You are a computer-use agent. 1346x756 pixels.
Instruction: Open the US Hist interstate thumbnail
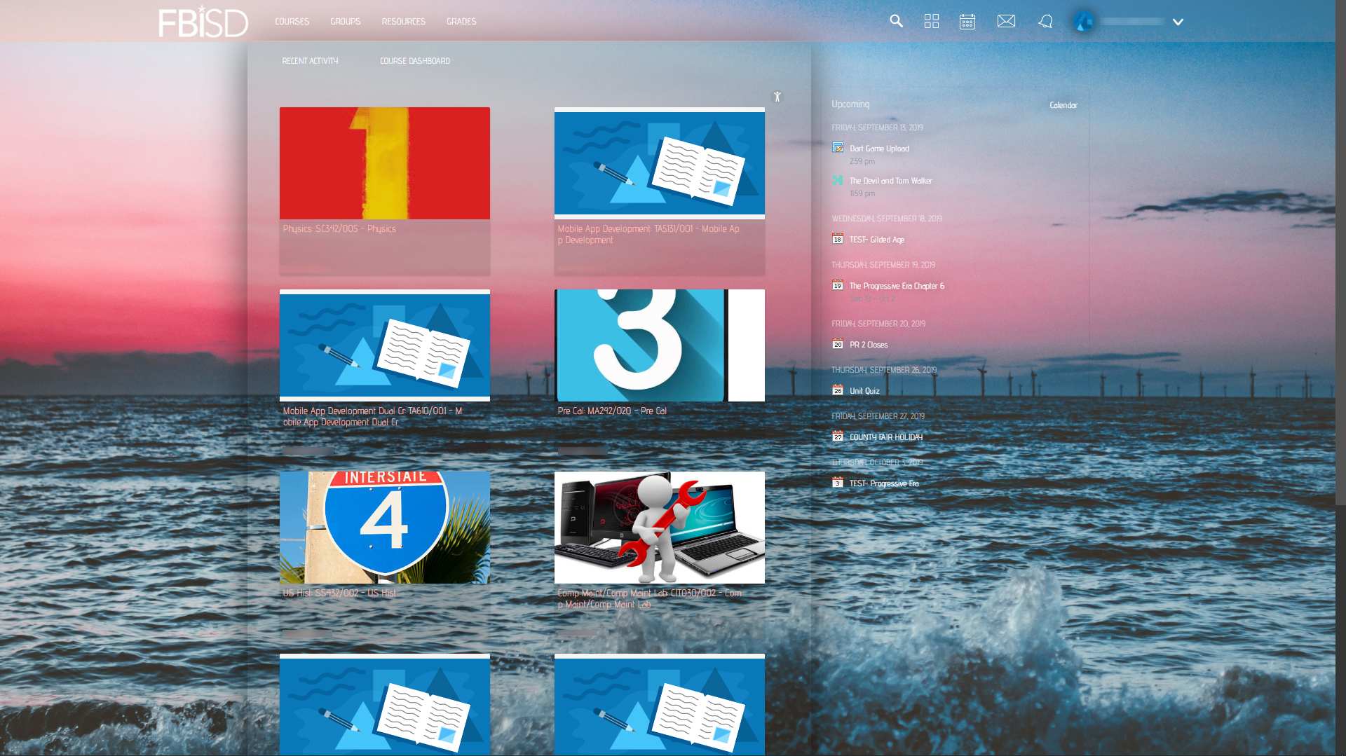(x=385, y=528)
